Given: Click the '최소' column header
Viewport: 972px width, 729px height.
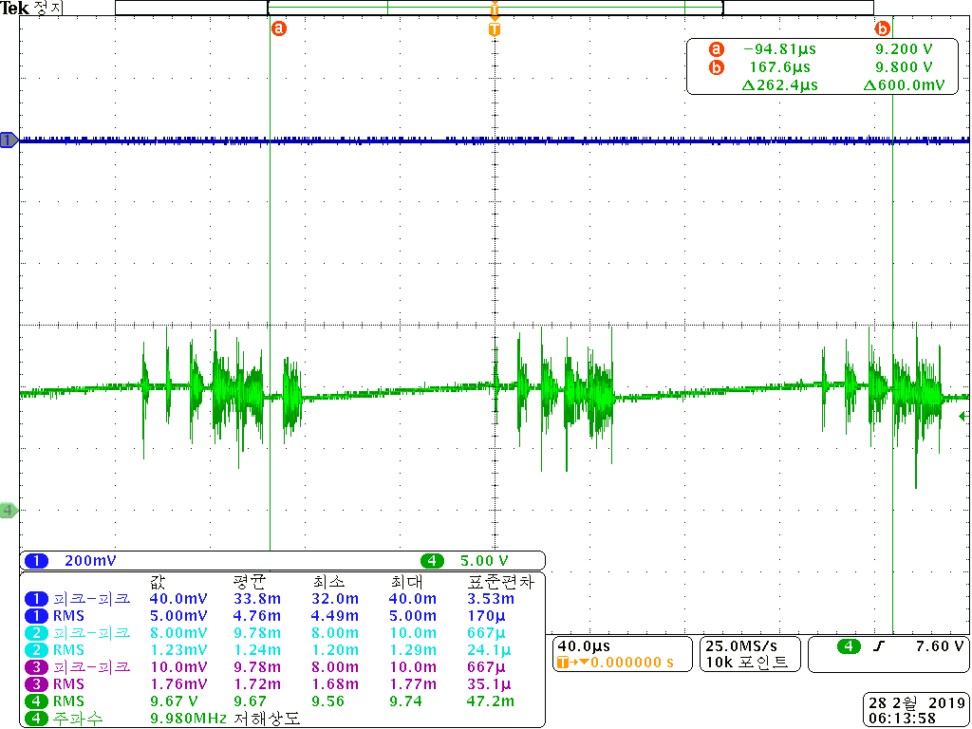Looking at the screenshot, I should coord(328,582).
